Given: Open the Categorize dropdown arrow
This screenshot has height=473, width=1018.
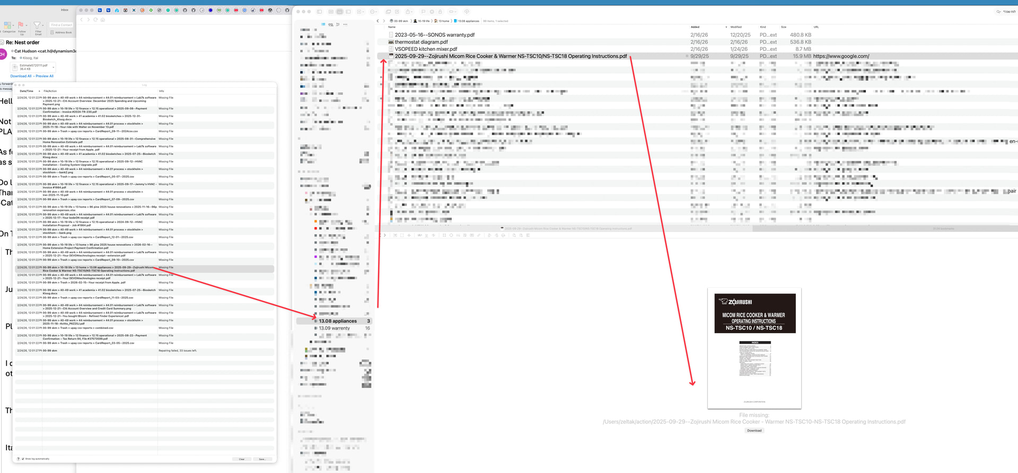Looking at the screenshot, I should (13, 25).
